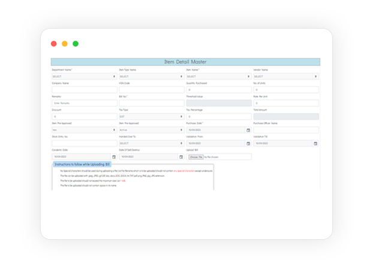This screenshot has width=373, height=269.
Task: Focus the Purchase Officer Name field
Action: (286, 130)
